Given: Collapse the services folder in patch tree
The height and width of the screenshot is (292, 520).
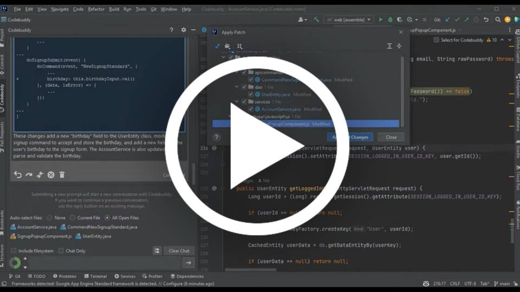Looking at the screenshot, I should (x=237, y=102).
